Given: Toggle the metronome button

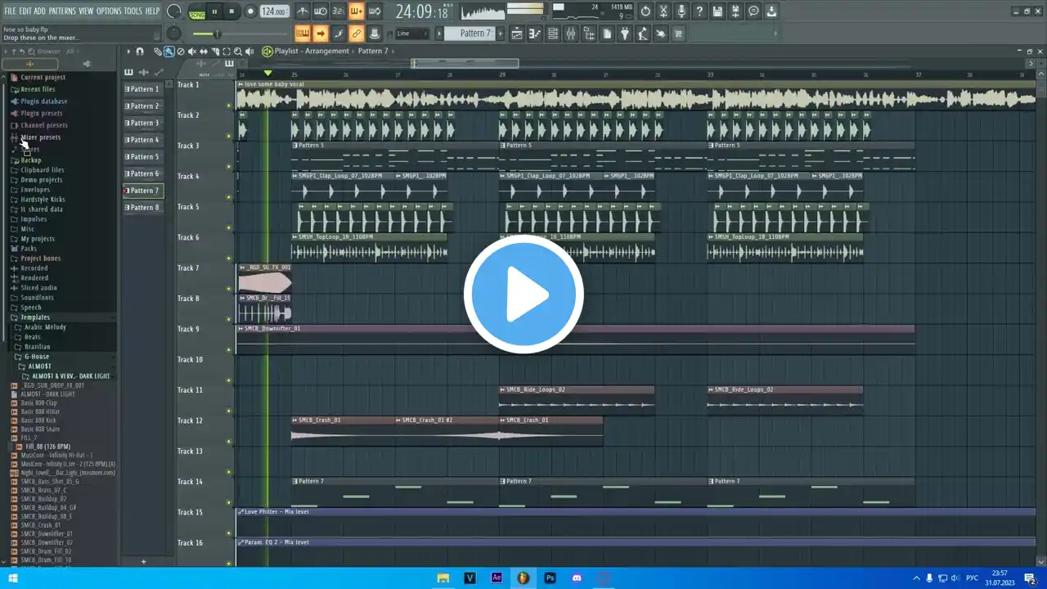Looking at the screenshot, I should [303, 11].
